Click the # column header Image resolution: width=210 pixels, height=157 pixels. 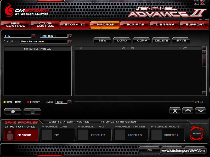[x=81, y=48]
